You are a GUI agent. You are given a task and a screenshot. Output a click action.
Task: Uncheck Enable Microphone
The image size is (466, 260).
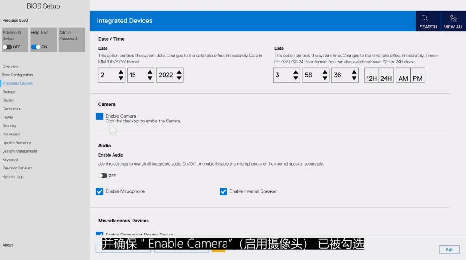[x=99, y=191]
